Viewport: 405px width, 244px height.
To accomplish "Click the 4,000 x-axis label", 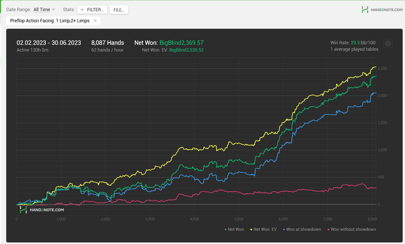I will click(x=194, y=219).
